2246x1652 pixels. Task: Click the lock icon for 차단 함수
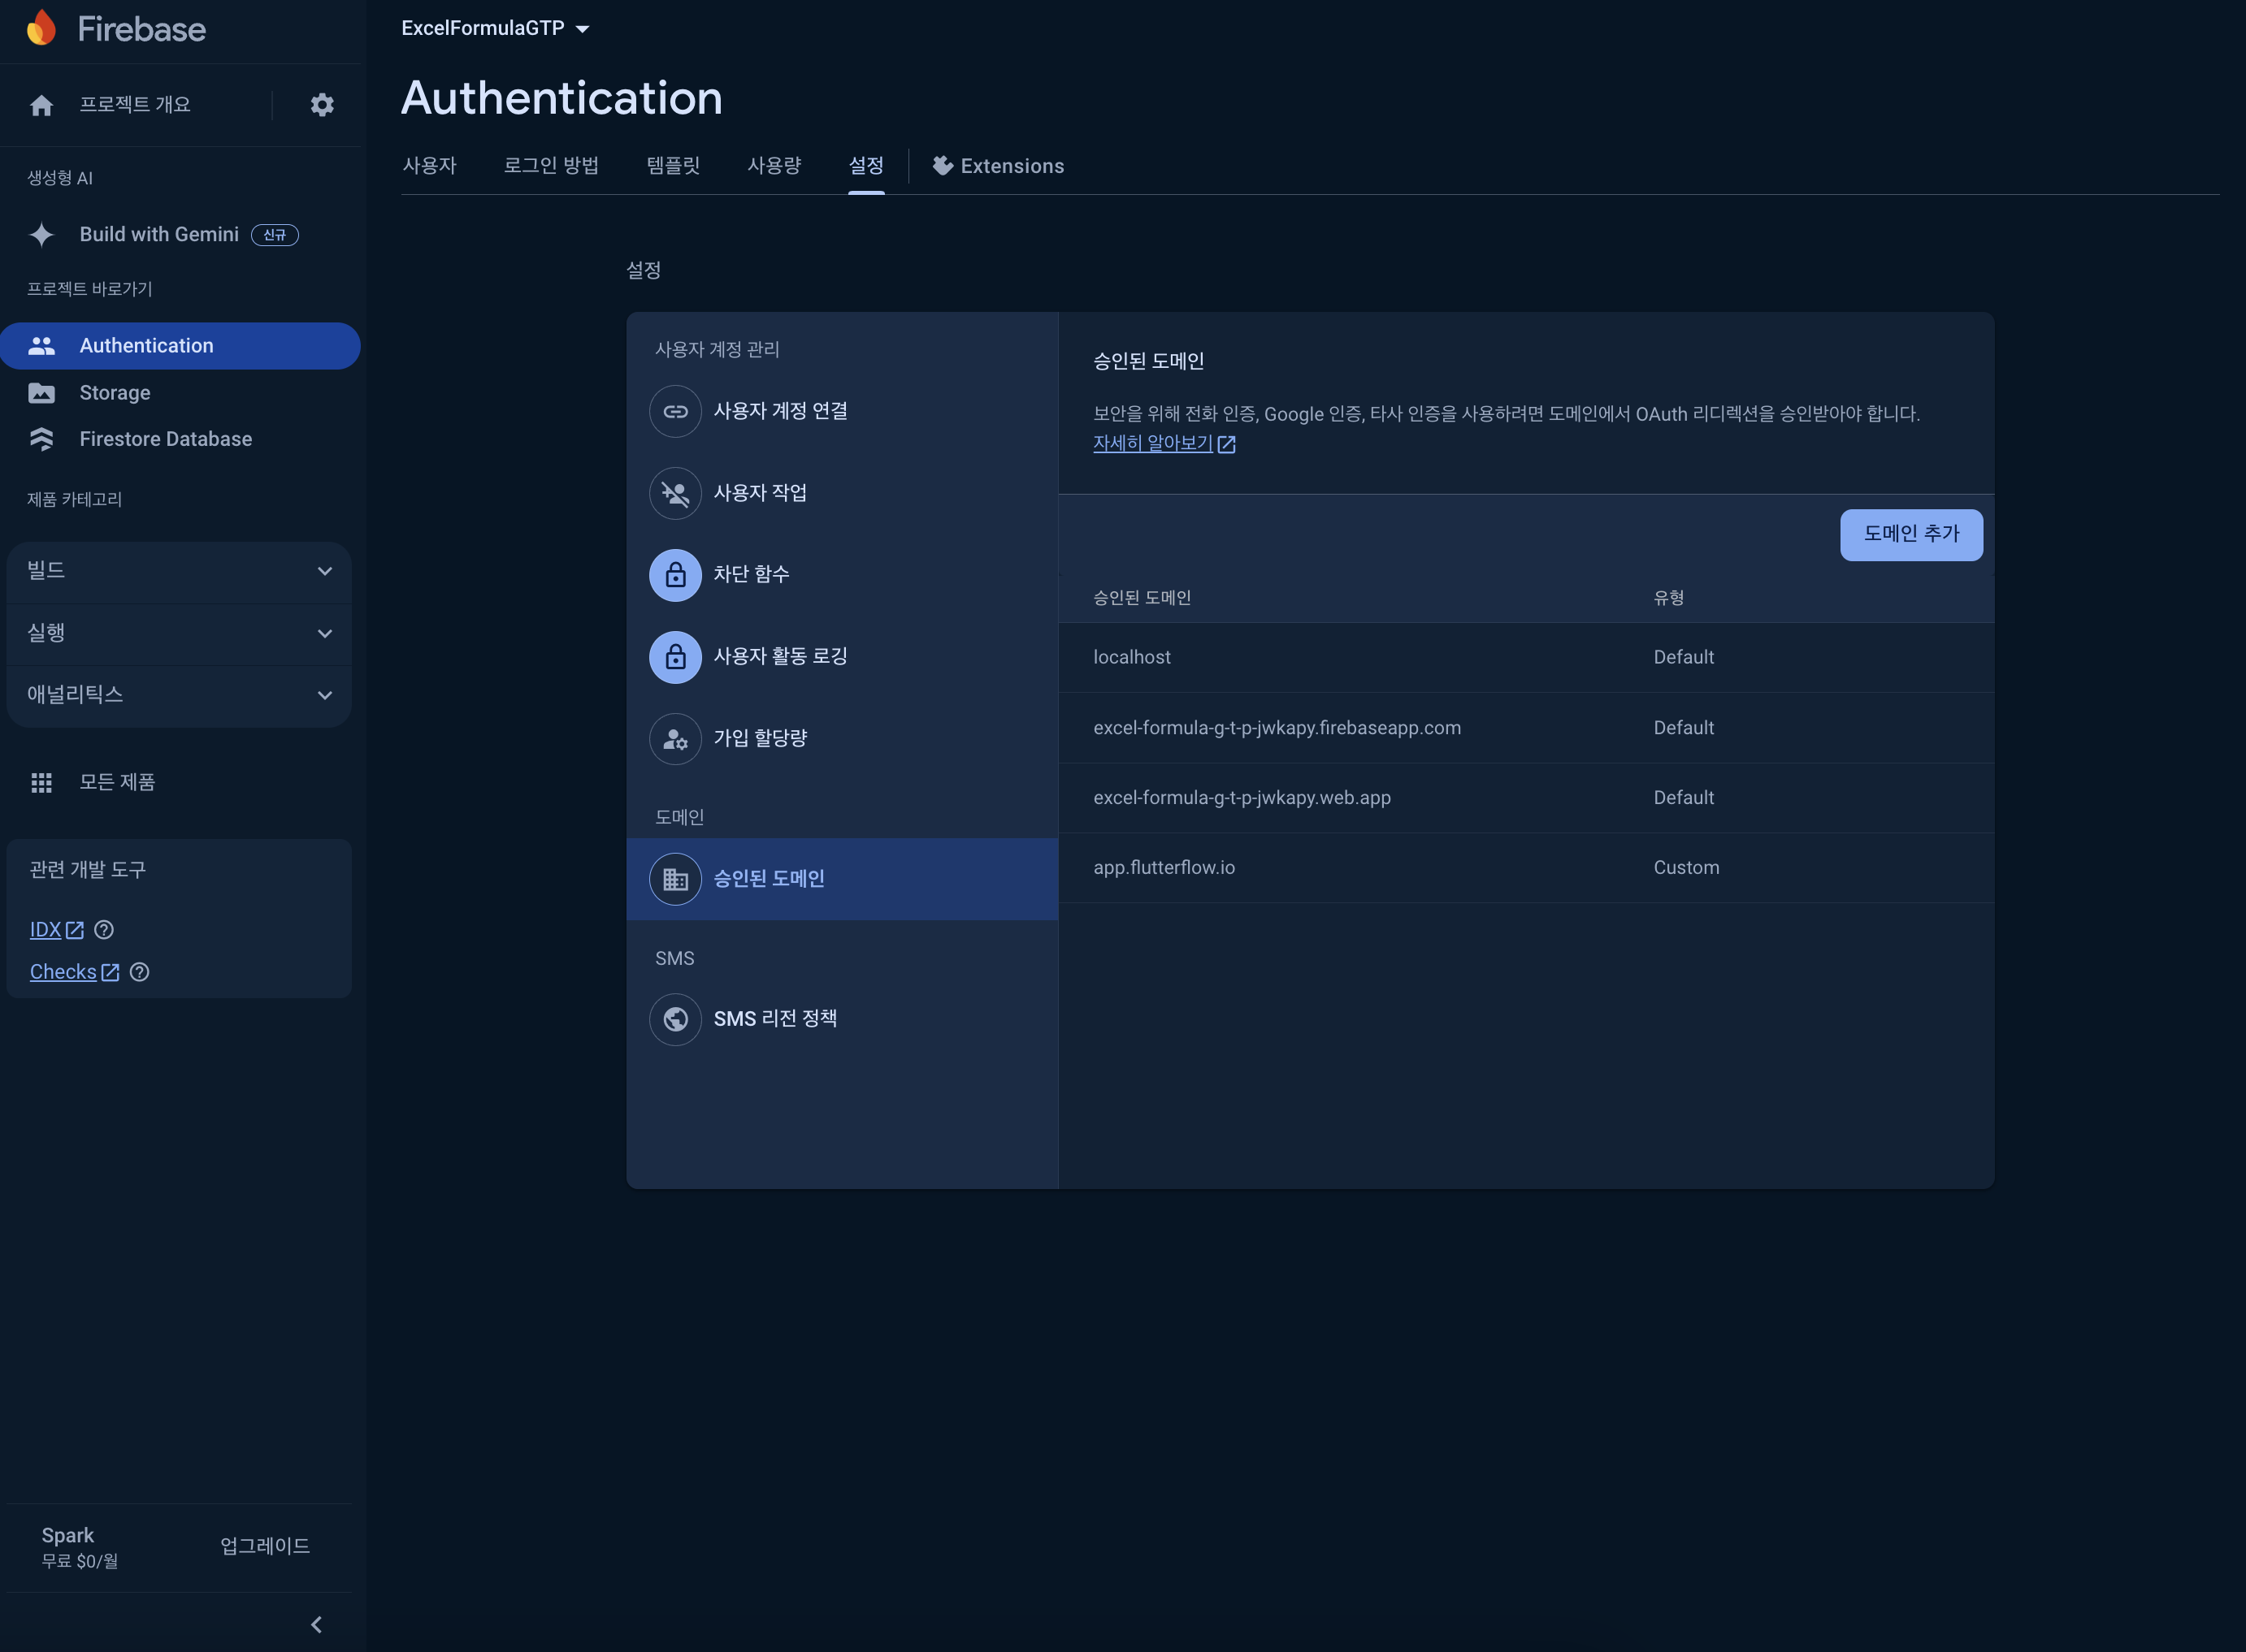[x=675, y=575]
